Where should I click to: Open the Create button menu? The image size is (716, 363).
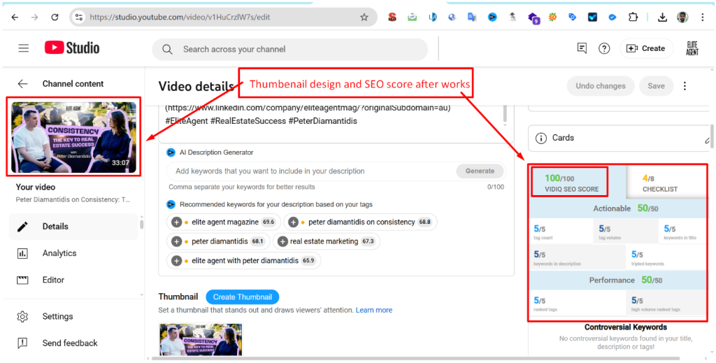(x=646, y=48)
